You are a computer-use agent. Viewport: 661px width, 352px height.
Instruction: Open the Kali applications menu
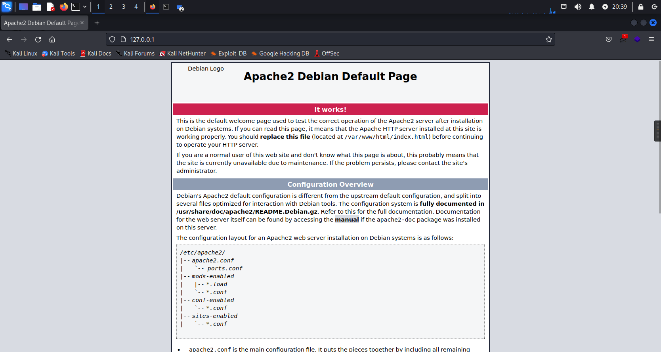7,7
